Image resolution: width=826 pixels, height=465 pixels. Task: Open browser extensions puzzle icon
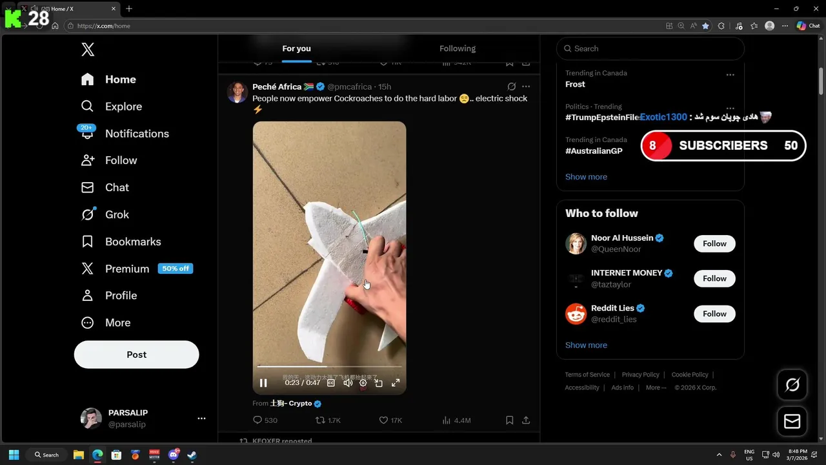pos(721,26)
